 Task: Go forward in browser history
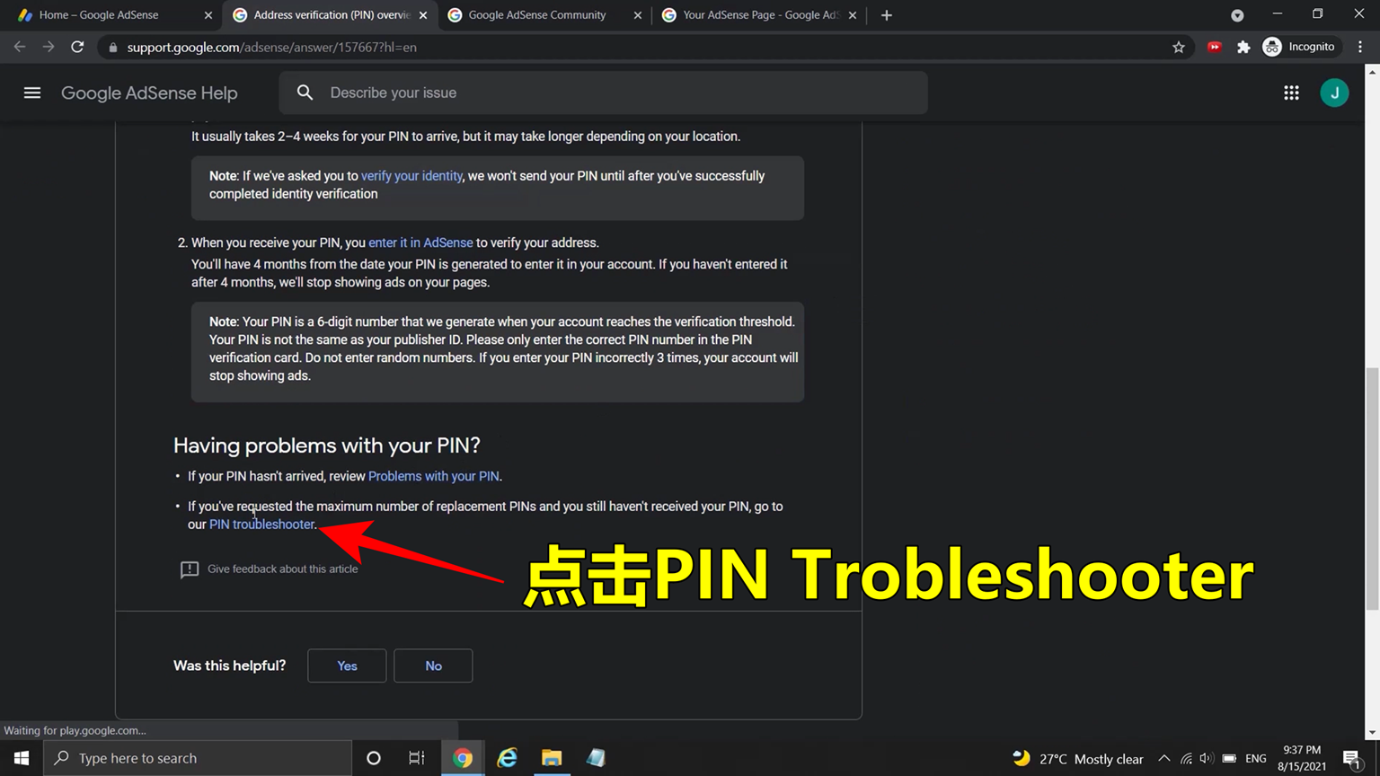[49, 47]
